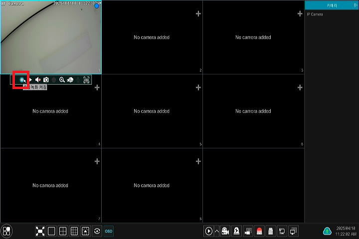Add a camera to window 3
This screenshot has height=239, width=359.
tap(300, 14)
